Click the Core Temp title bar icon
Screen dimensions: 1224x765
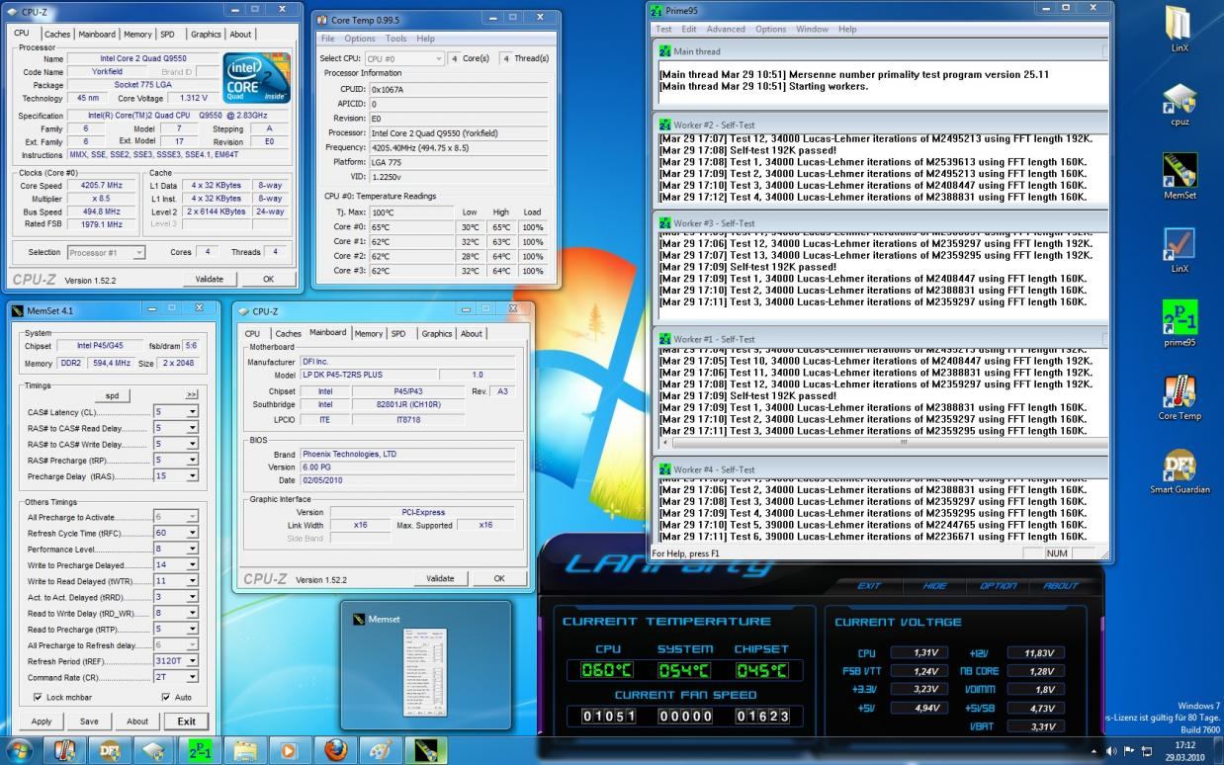[322, 19]
